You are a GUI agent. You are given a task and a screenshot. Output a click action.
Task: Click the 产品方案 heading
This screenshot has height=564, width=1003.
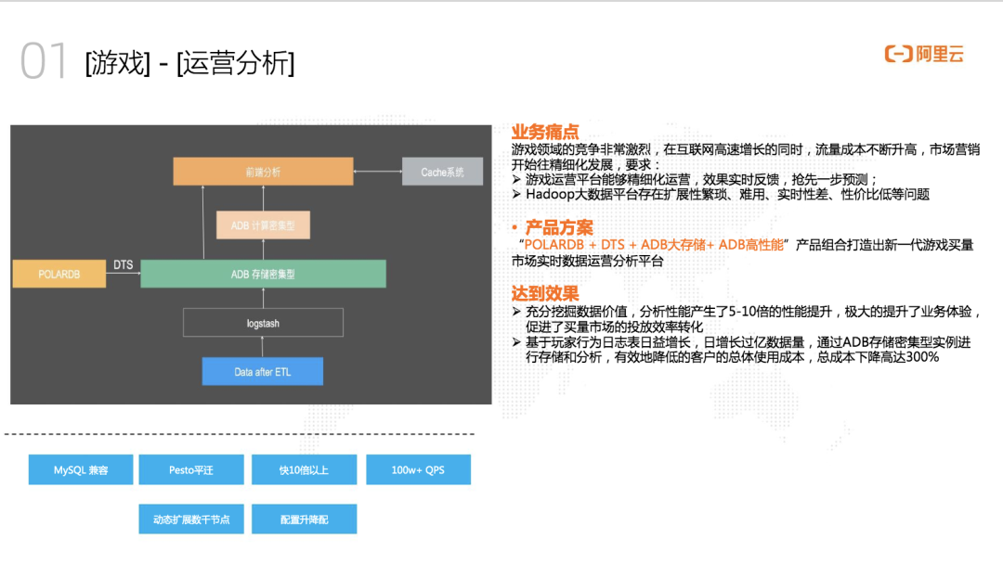pyautogui.click(x=559, y=227)
